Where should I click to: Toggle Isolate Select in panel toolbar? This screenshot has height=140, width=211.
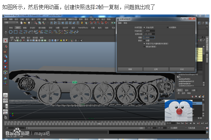[x=71, y=40]
